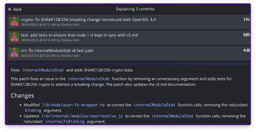The width and height of the screenshot is (256, 132).
Task: Click avatar of the node.1 sync test commit
Action: coord(14,37)
